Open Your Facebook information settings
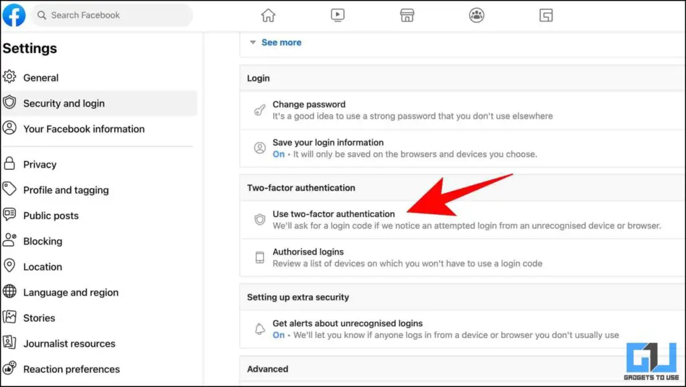Screen dimensions: 686x387 point(99,129)
